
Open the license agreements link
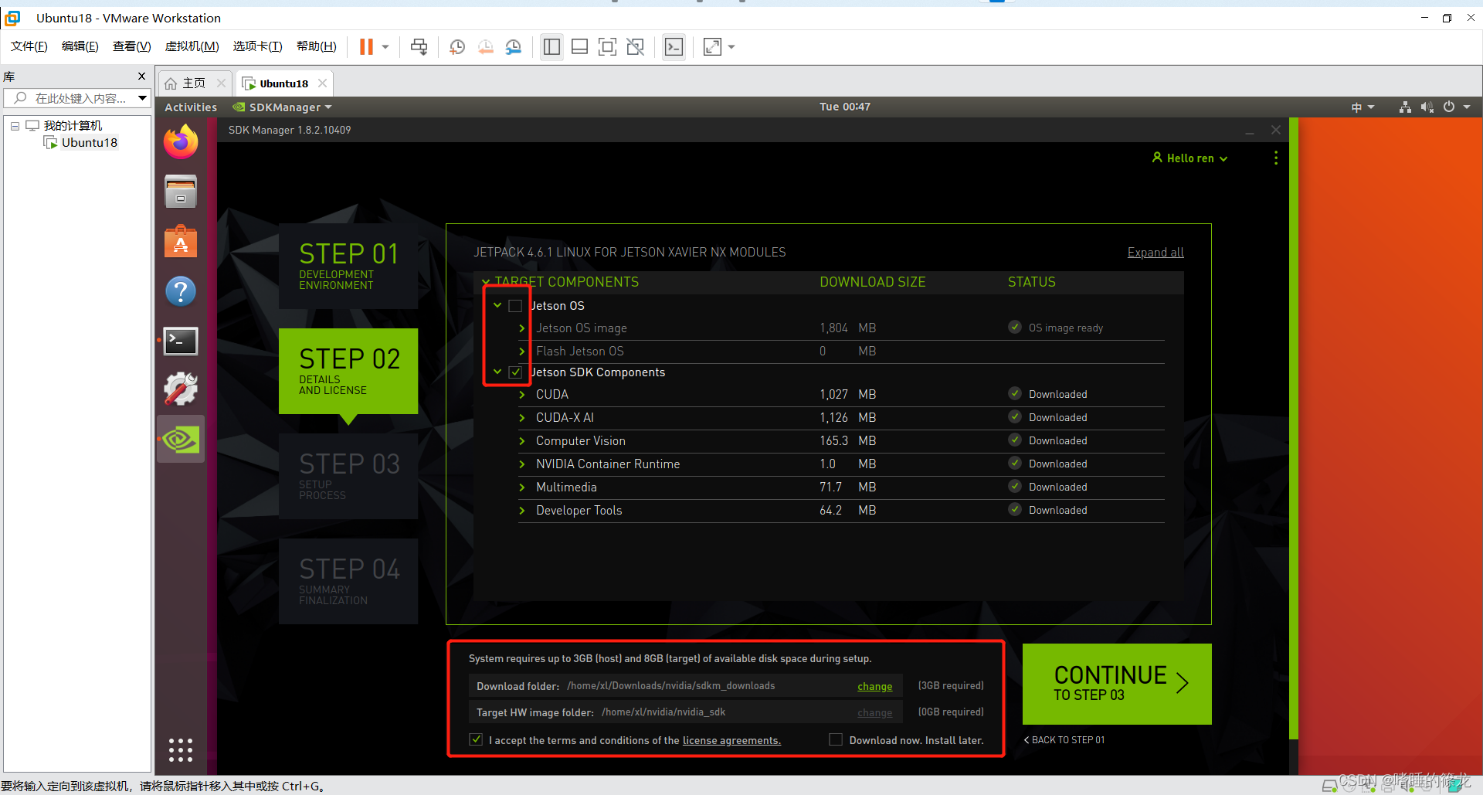731,741
